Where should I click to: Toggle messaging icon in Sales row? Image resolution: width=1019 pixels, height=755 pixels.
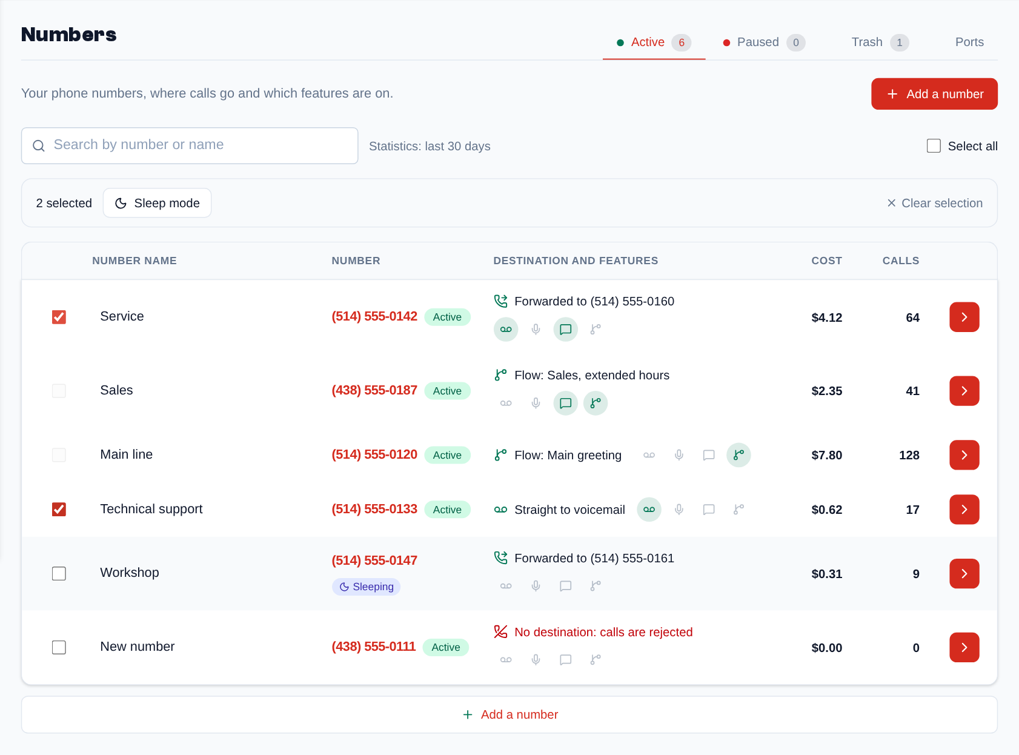(x=565, y=404)
